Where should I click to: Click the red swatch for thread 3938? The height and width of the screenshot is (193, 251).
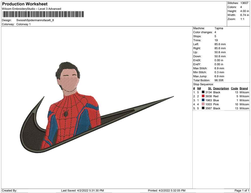(203, 96)
